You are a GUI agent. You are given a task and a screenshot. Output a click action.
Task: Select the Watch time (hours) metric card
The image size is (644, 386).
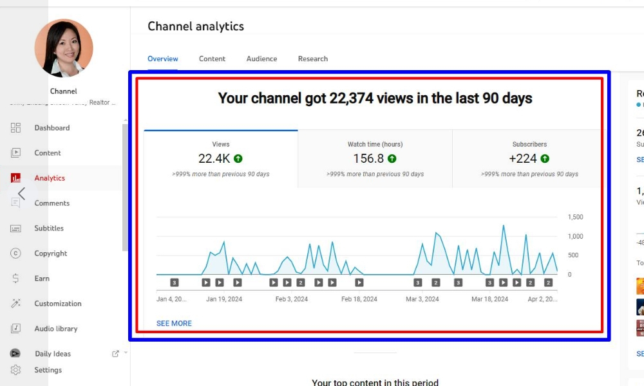[375, 159]
